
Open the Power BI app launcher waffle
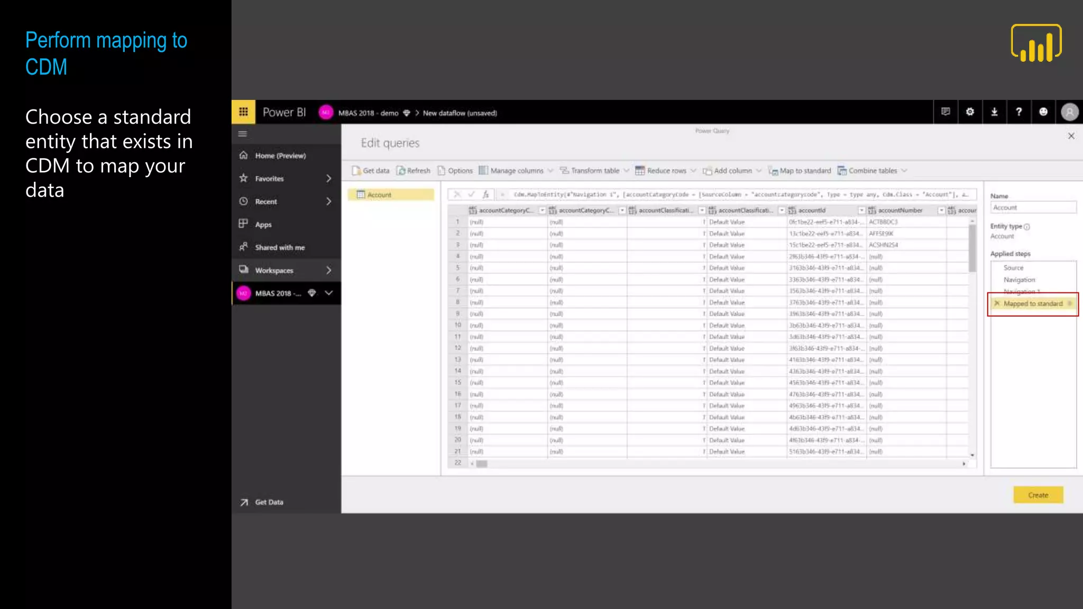[243, 112]
